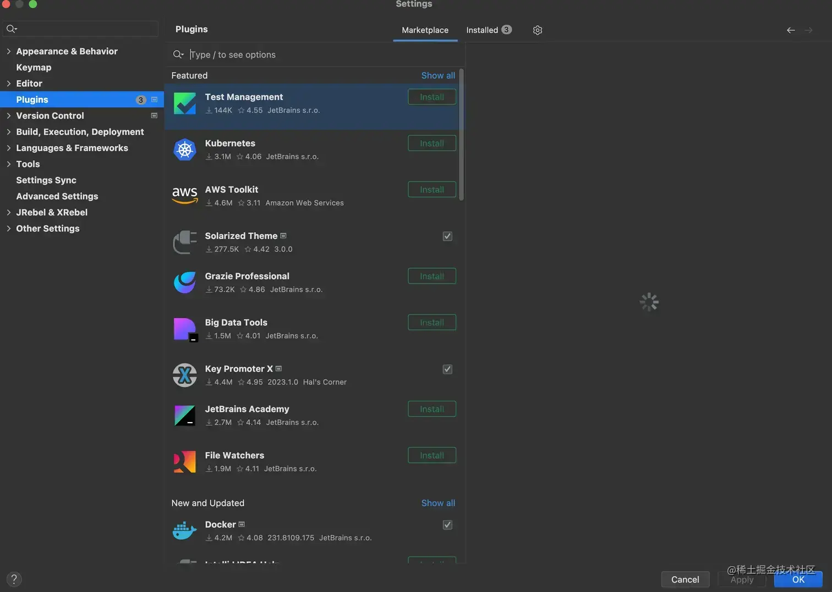Click the plugin search magnifier icon
The height and width of the screenshot is (592, 832).
pyautogui.click(x=178, y=54)
